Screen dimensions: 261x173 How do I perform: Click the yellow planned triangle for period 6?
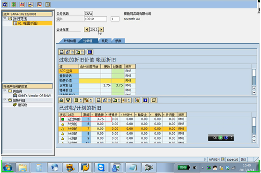click(x=63, y=124)
